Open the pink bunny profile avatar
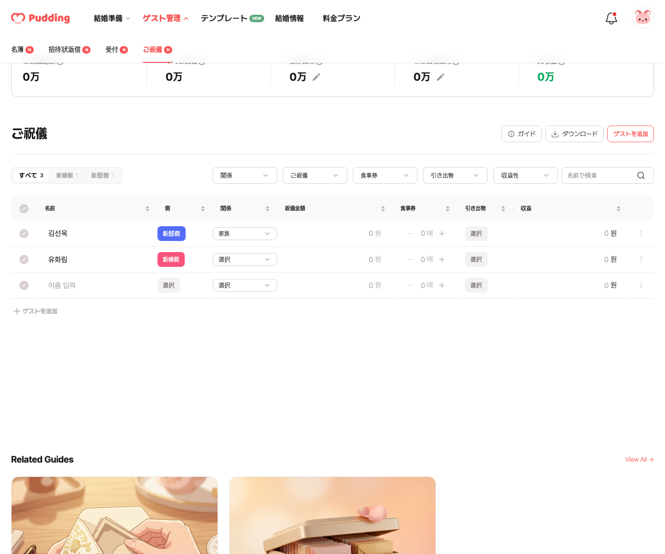Screen dimensions: 665x554 643,18
